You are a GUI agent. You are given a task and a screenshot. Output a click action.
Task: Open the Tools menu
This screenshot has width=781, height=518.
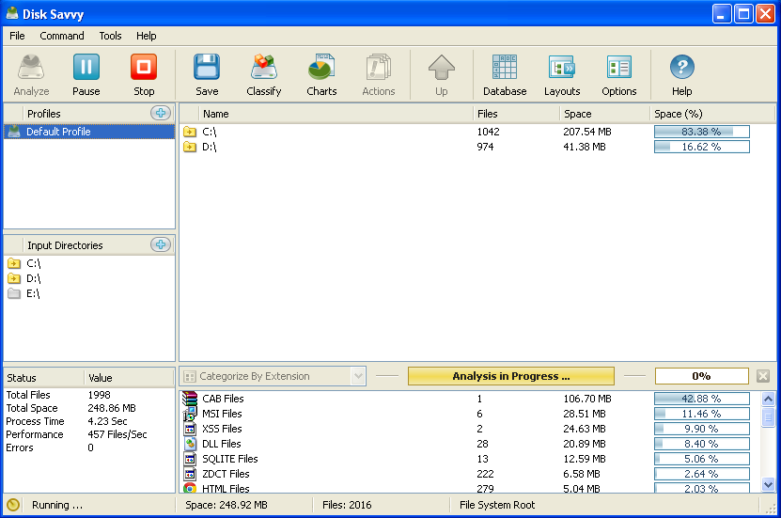110,36
